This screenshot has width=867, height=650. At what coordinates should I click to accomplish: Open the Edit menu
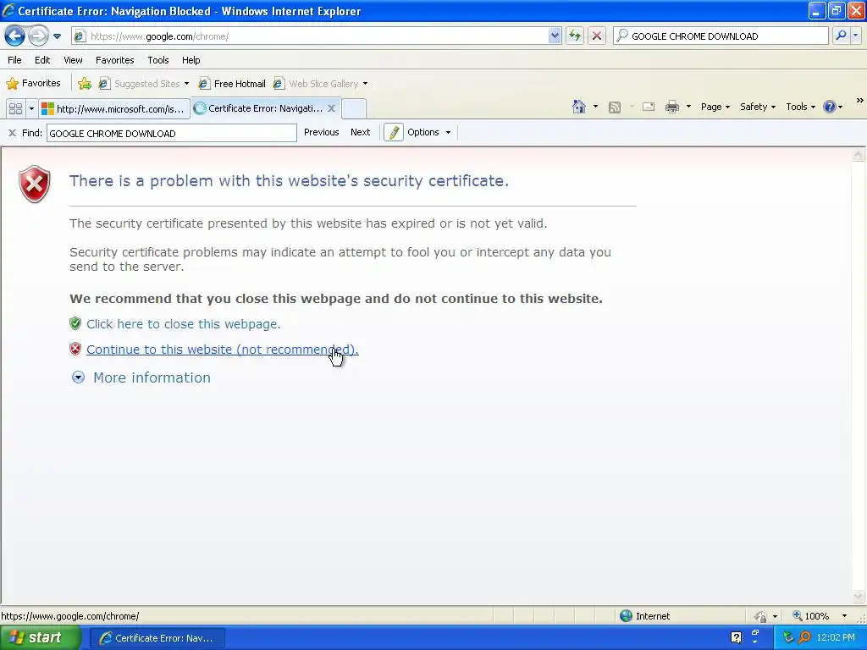(42, 60)
